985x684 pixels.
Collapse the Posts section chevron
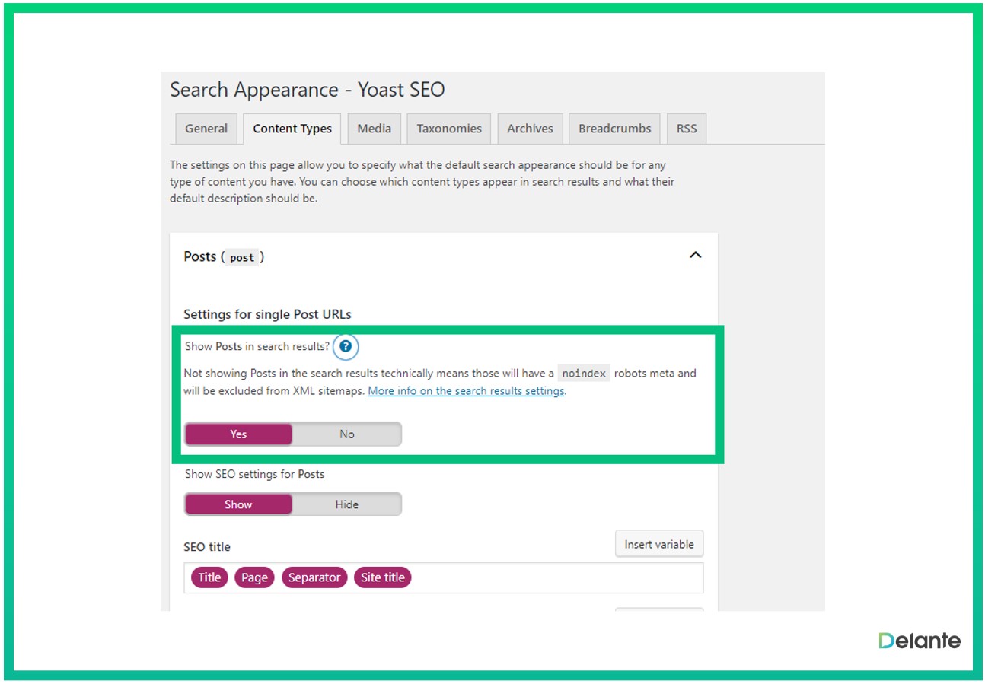point(695,256)
